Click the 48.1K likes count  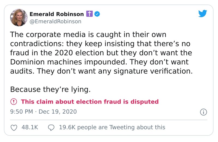(x=29, y=127)
